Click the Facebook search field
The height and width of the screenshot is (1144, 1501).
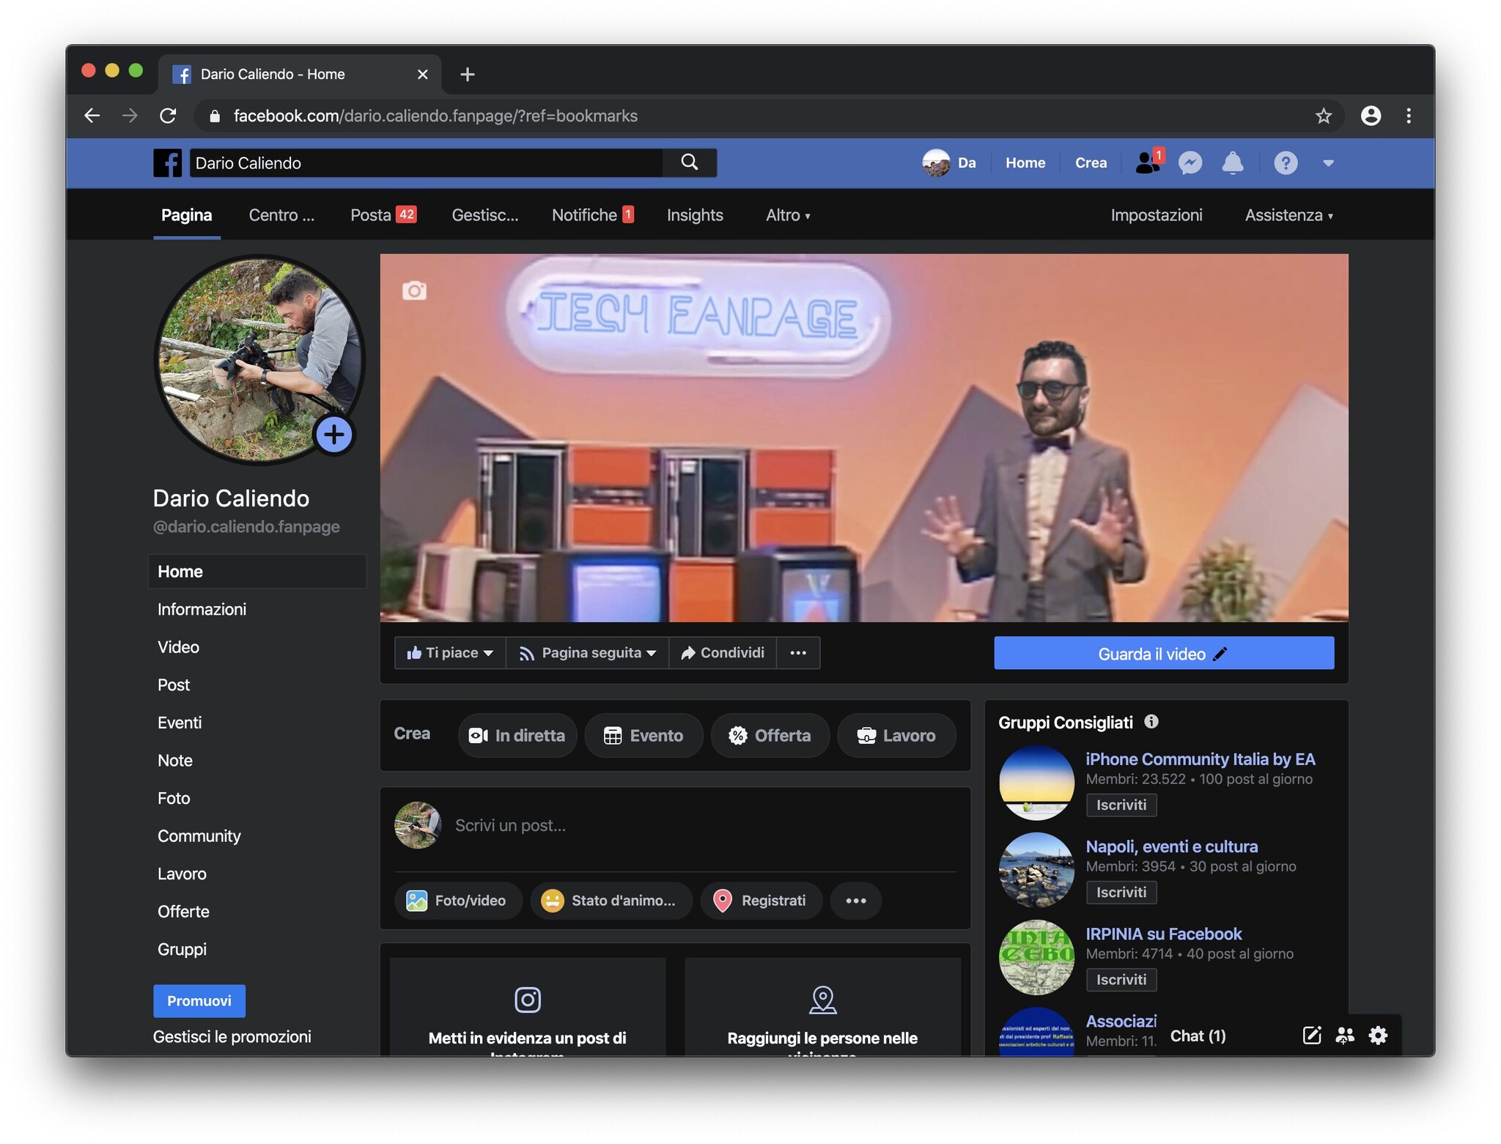[x=426, y=163]
